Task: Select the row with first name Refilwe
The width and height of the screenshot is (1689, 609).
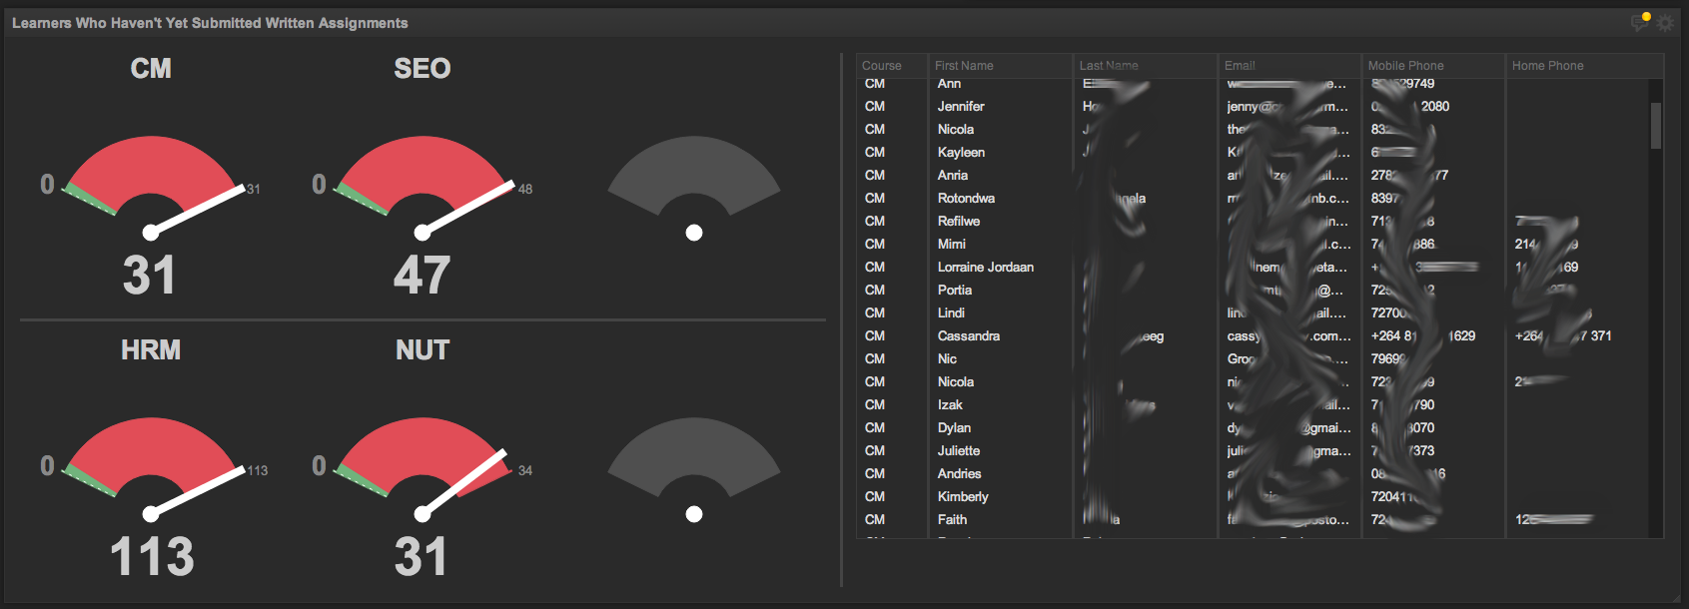Action: pyautogui.click(x=1254, y=221)
